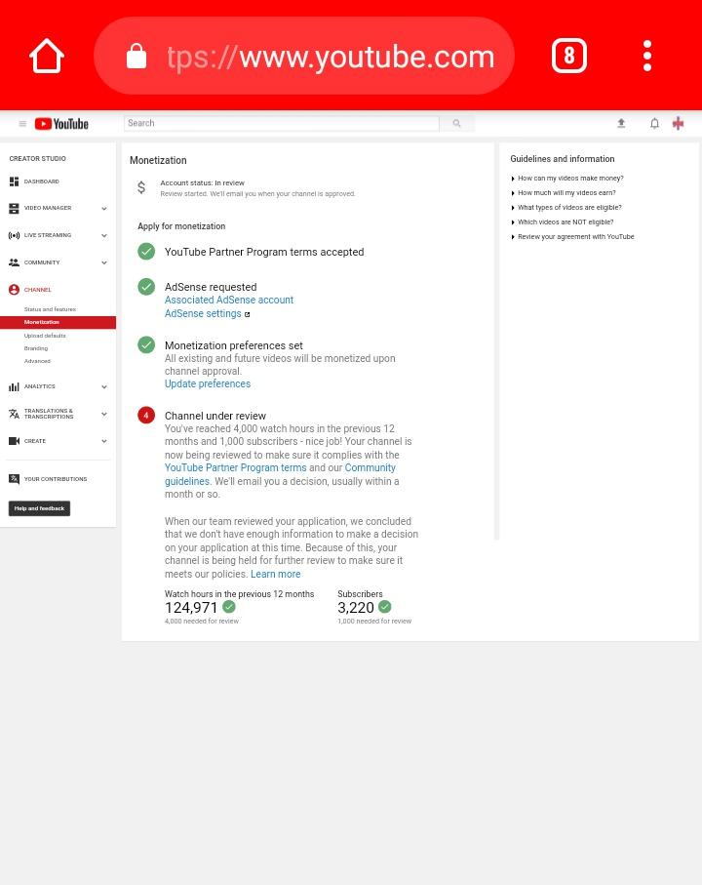Click the Update preferences link
Viewport: 702px width, 885px height.
coord(208,383)
